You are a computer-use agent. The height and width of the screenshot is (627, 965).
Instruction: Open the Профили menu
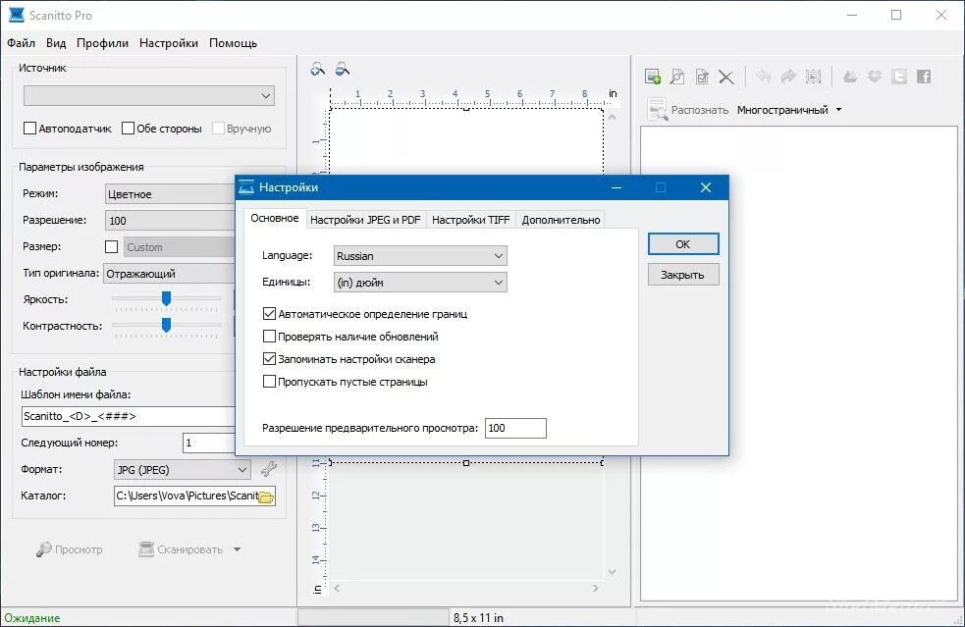103,43
